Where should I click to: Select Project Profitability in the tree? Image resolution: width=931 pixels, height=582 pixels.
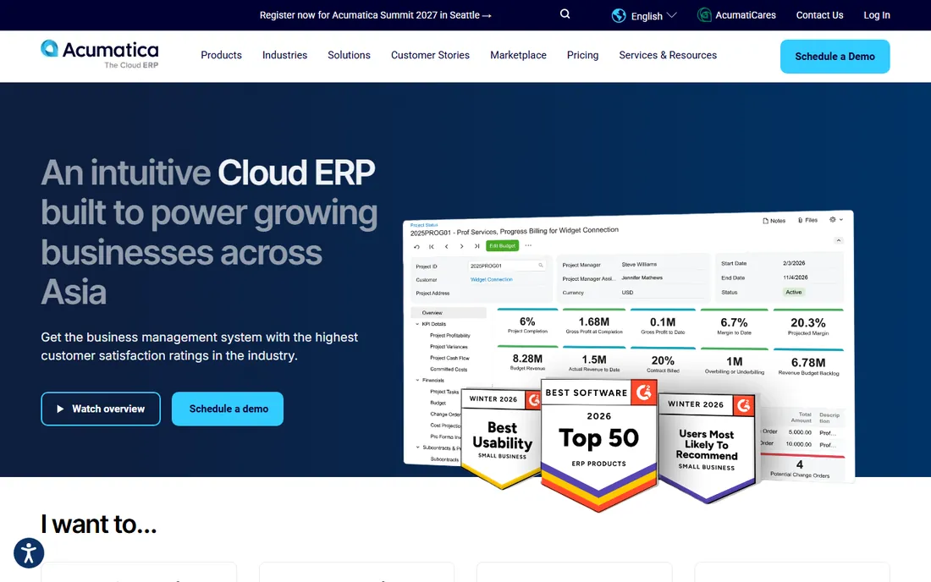(449, 336)
